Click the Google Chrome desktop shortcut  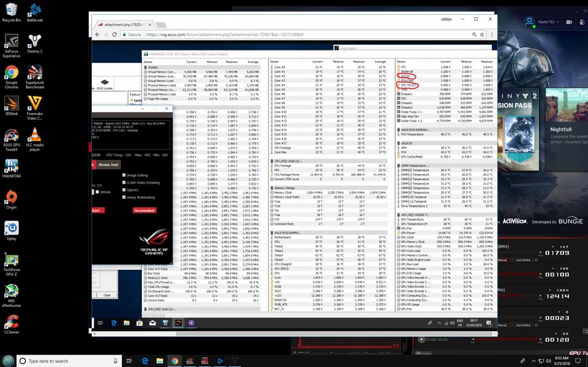[11, 77]
